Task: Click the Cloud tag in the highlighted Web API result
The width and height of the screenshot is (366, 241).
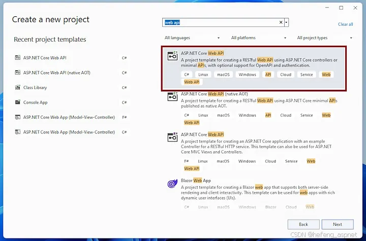Action: click(286, 75)
